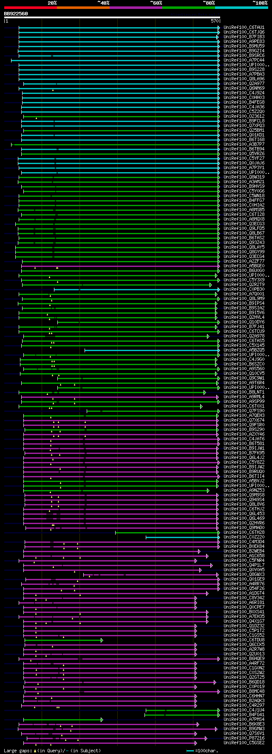Click the label UniRef100_C6T0X1
The height and width of the screenshot is (754, 272).
tap(244, 406)
